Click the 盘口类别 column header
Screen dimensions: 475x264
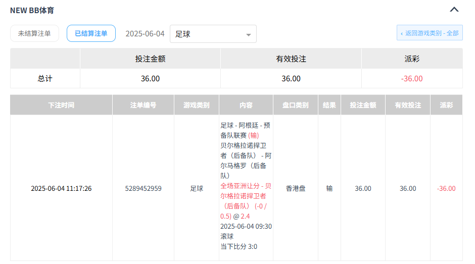coord(295,105)
